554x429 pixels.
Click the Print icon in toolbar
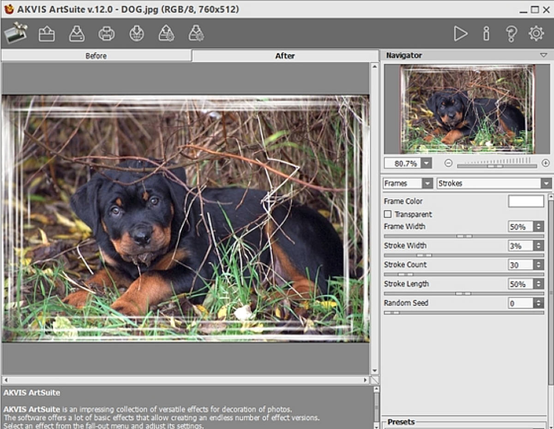[107, 34]
